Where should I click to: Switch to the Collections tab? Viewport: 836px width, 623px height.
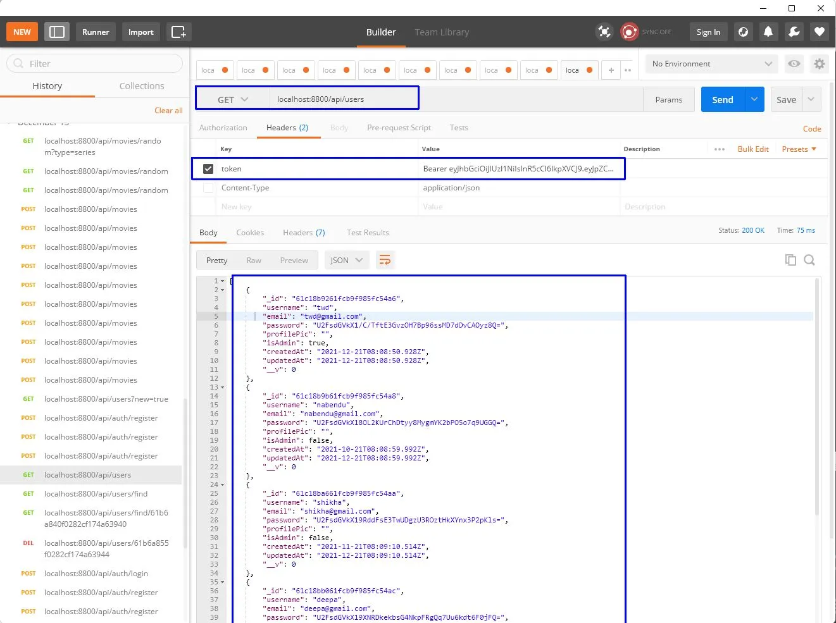(142, 86)
